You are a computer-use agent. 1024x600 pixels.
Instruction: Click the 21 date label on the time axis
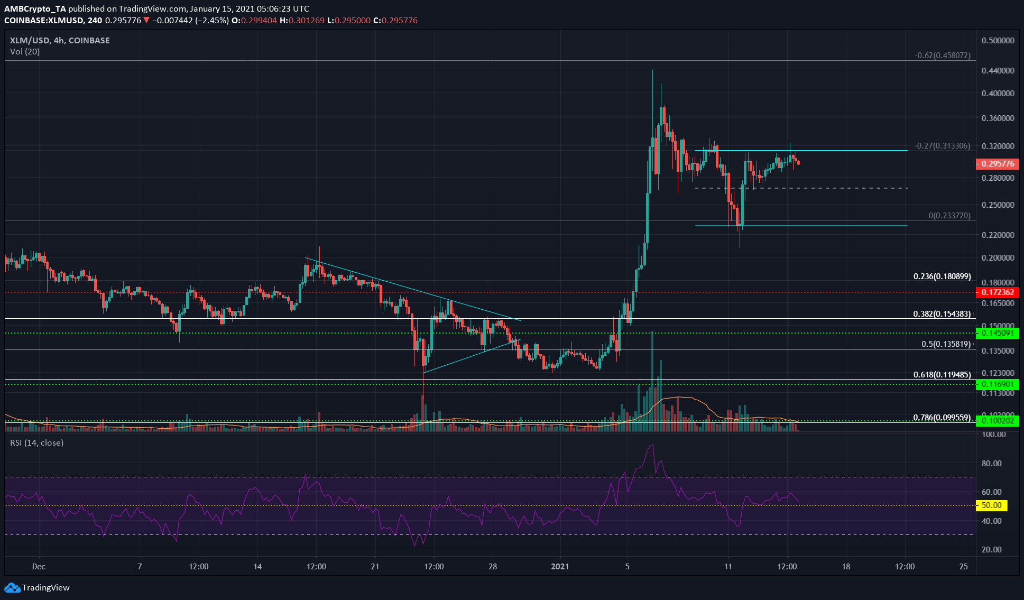pos(375,566)
